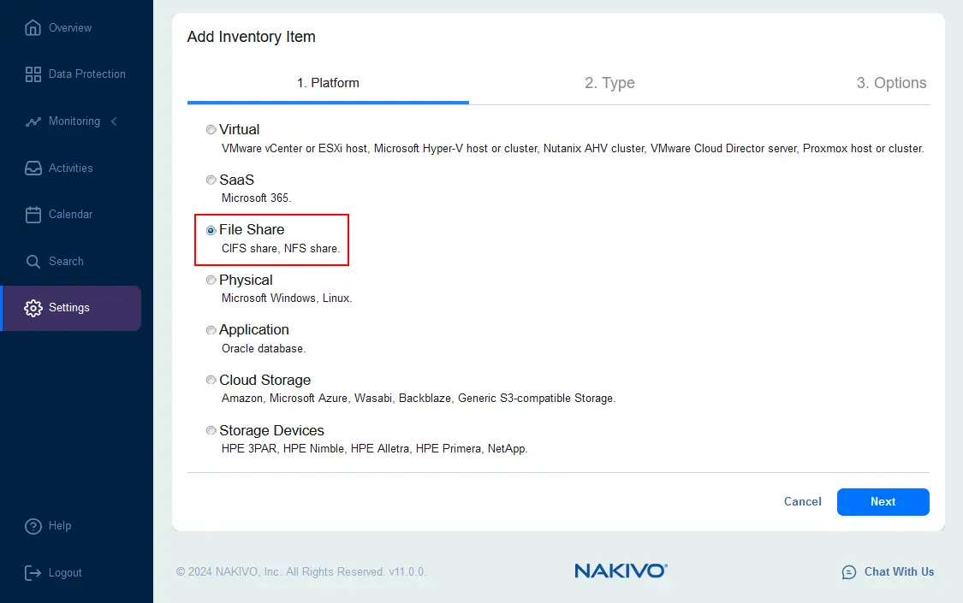Click the Logout link
The height and width of the screenshot is (603, 963).
point(65,573)
